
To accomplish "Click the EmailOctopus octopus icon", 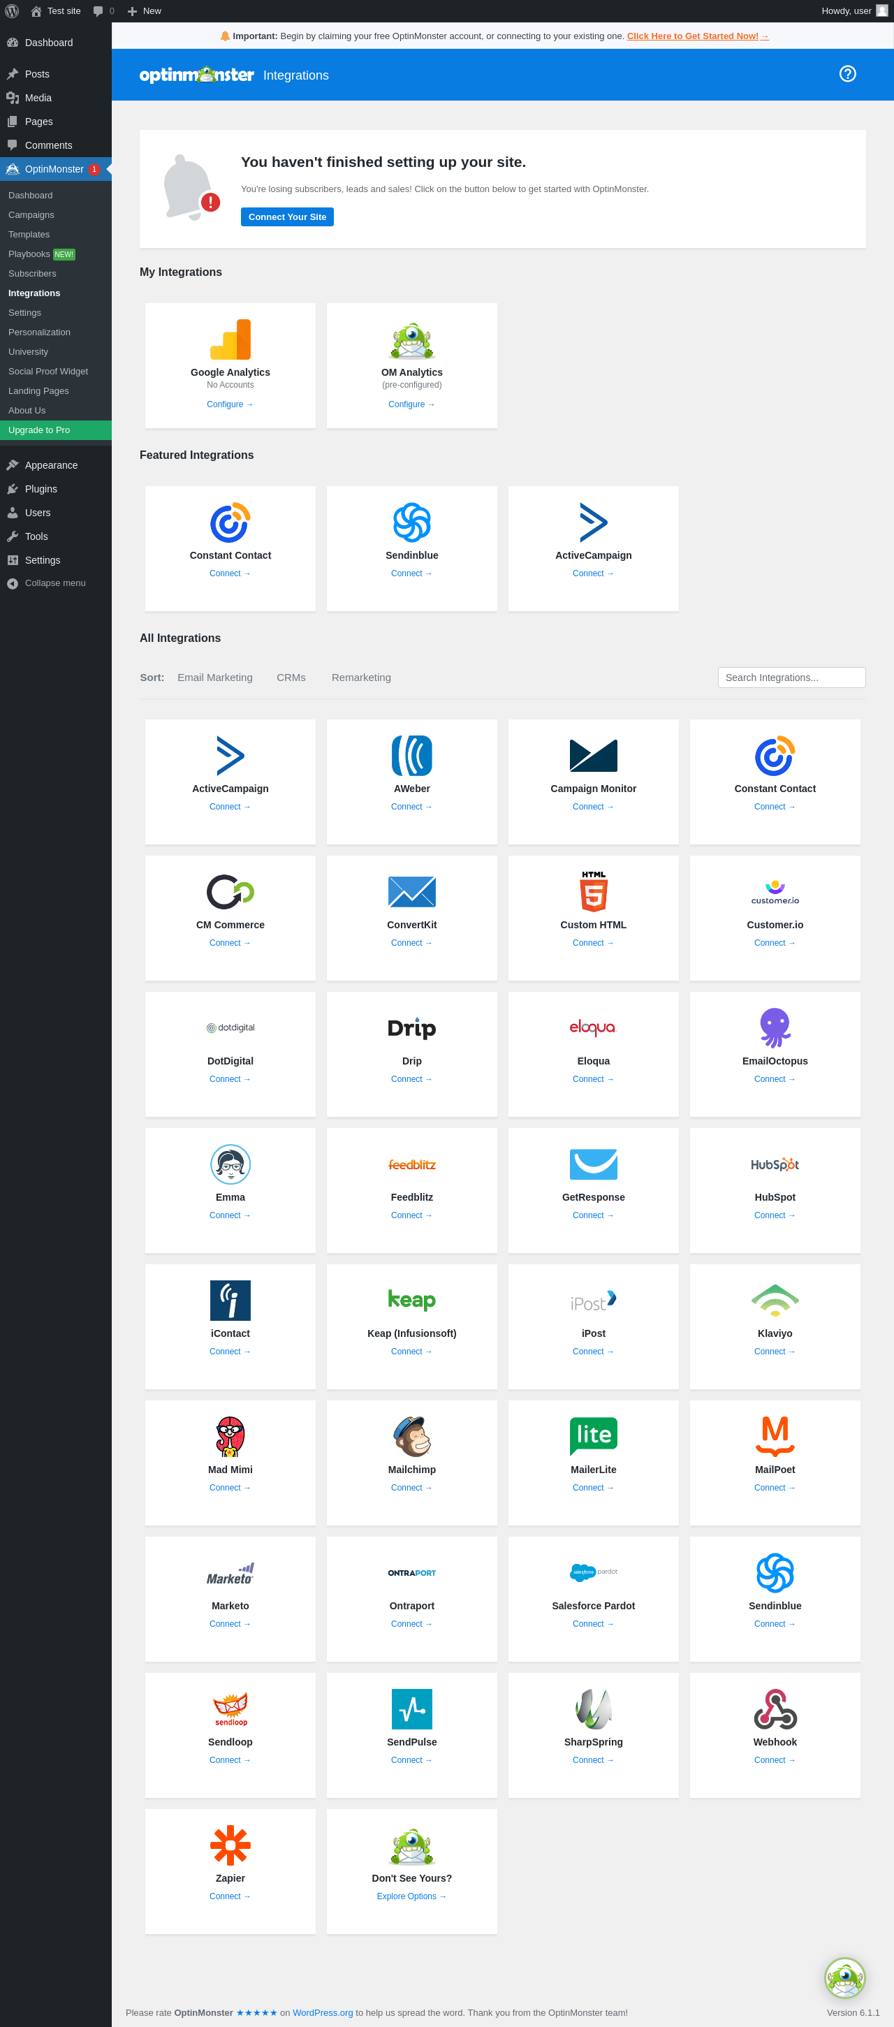I will coord(775,1027).
